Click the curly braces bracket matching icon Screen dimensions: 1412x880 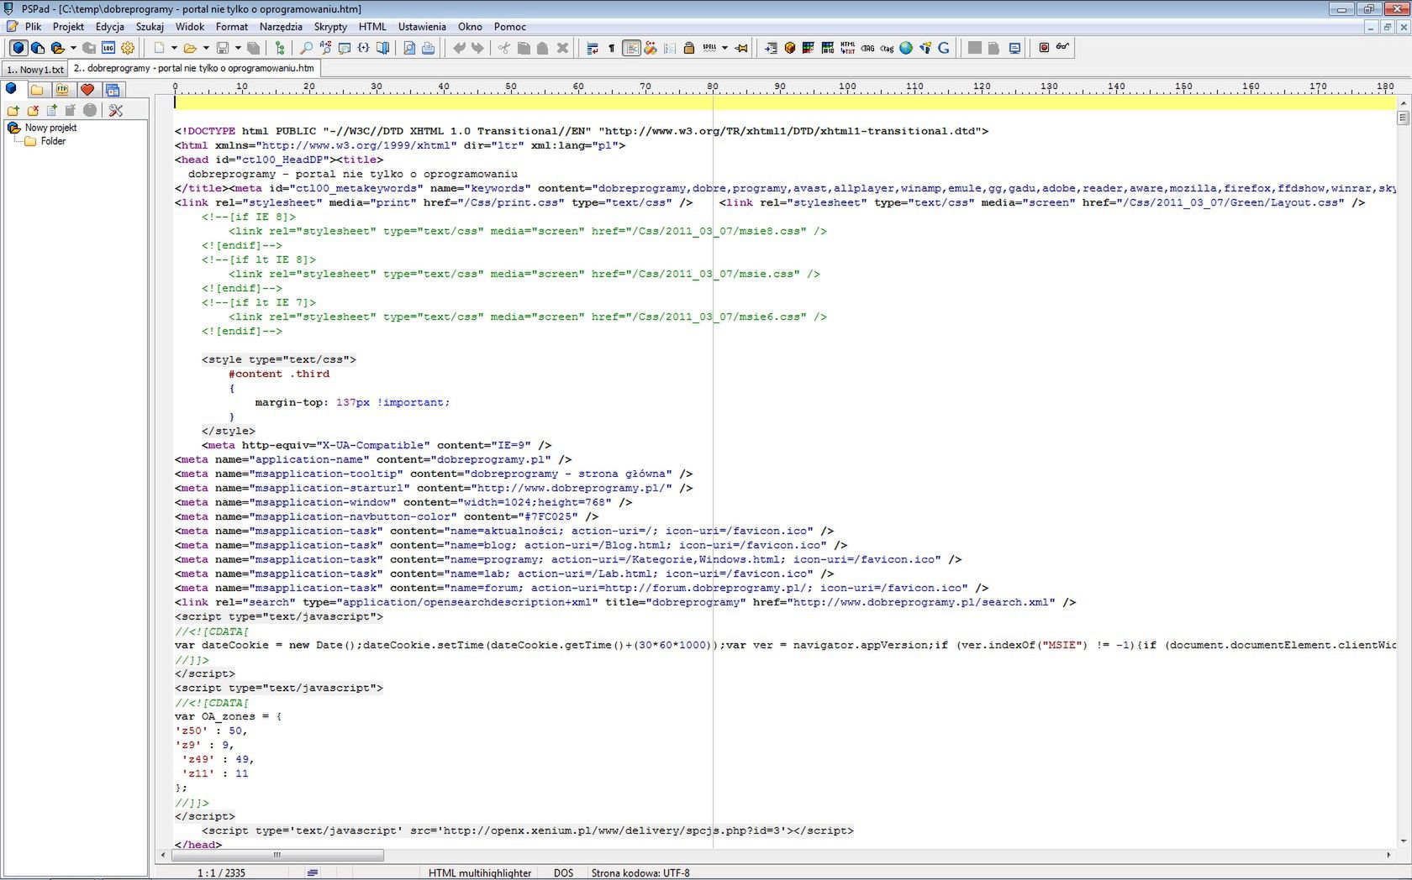click(x=364, y=48)
